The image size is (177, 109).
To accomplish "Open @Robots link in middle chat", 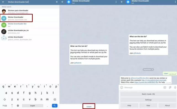I will click(x=78, y=63).
